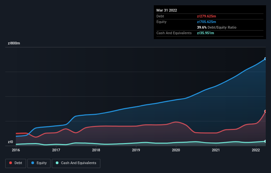Click the 39.6% Debt/Equity Ratio text
The height and width of the screenshot is (173, 271).
217,27
